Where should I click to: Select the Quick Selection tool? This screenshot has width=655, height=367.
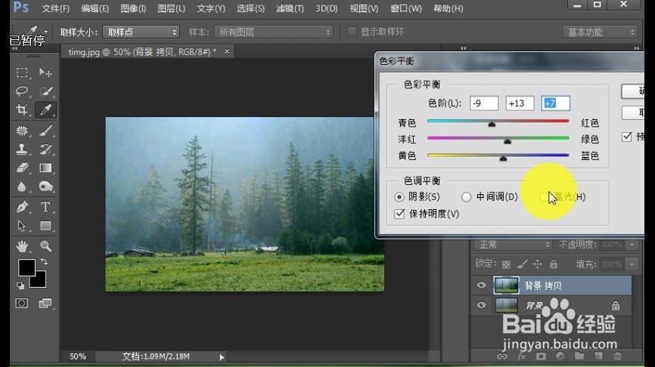45,91
